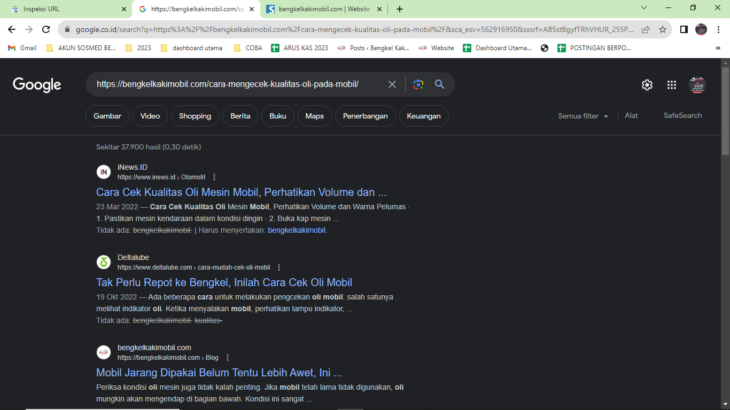730x410 pixels.
Task: Open 'Mobil Jarang Dipakai Belum Tentu' result
Action: tap(219, 373)
